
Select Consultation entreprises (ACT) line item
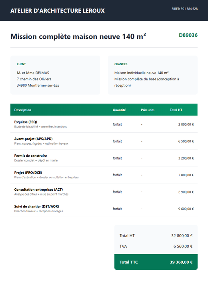pos(104,192)
